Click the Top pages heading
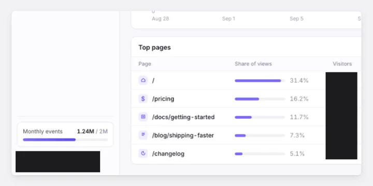 154,48
